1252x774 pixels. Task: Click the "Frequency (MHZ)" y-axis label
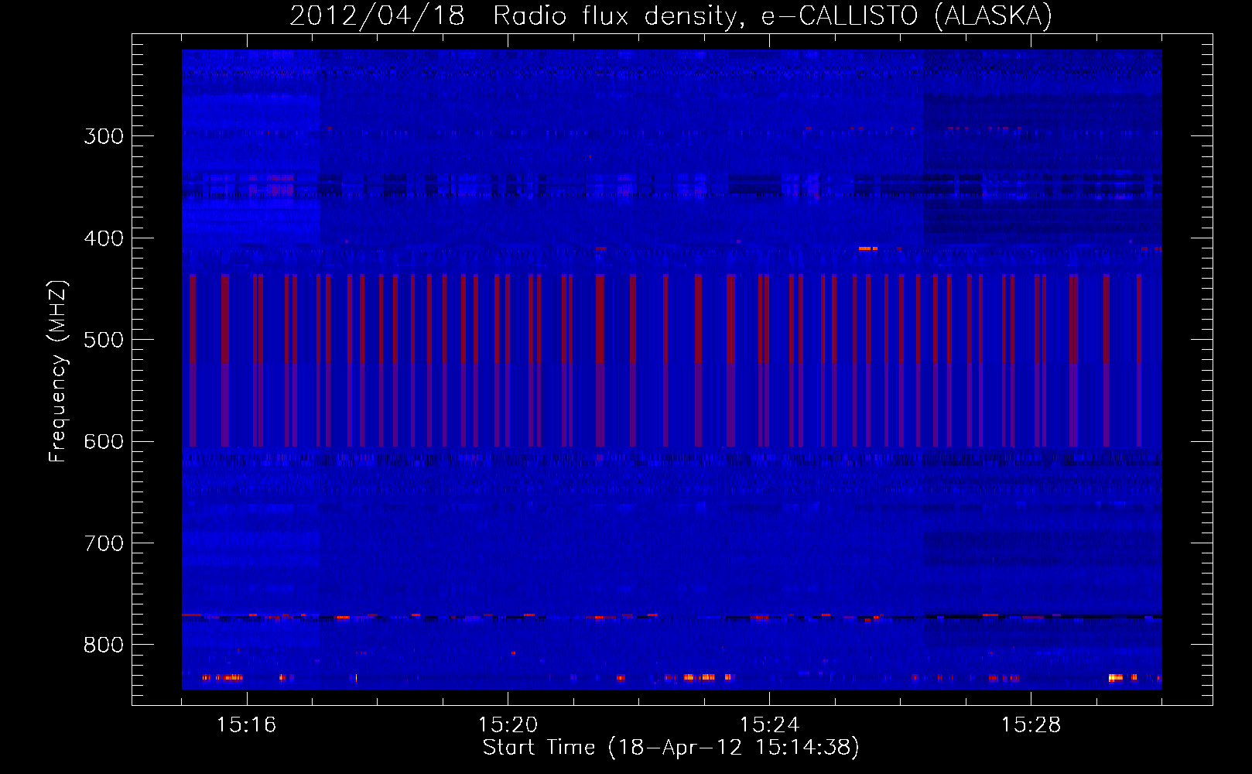(58, 372)
